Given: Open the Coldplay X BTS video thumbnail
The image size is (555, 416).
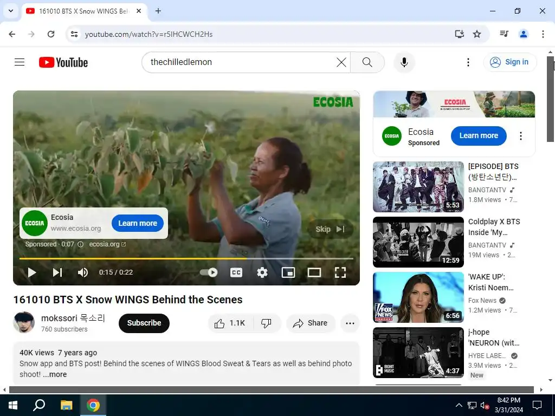Looking at the screenshot, I should (x=418, y=242).
